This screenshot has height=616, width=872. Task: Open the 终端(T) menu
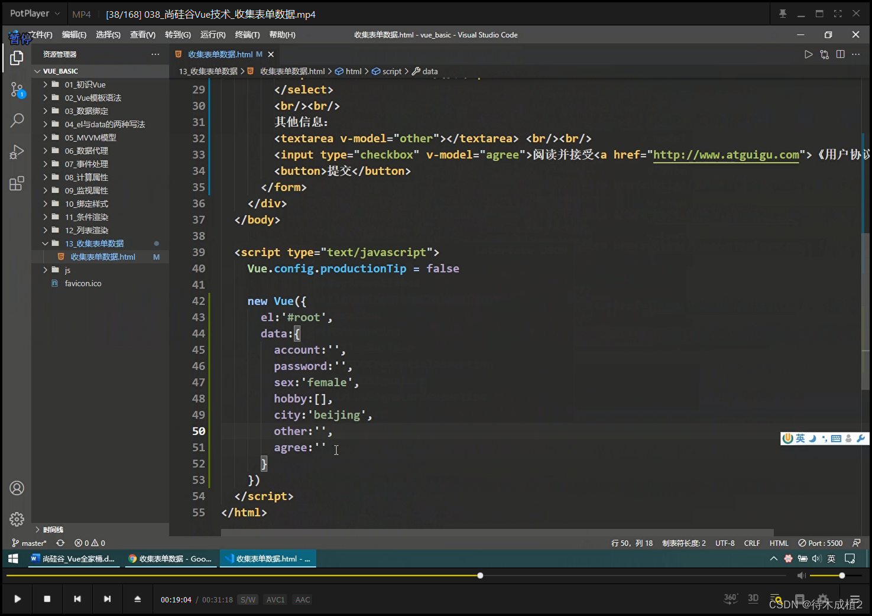(x=247, y=35)
